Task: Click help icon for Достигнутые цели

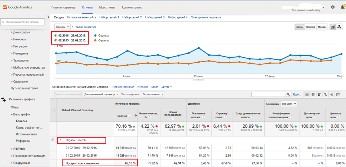Action: pyautogui.click(x=315, y=117)
